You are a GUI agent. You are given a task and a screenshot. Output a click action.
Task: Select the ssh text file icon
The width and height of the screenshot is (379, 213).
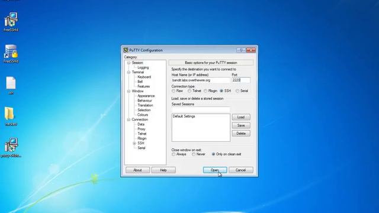coord(11,85)
